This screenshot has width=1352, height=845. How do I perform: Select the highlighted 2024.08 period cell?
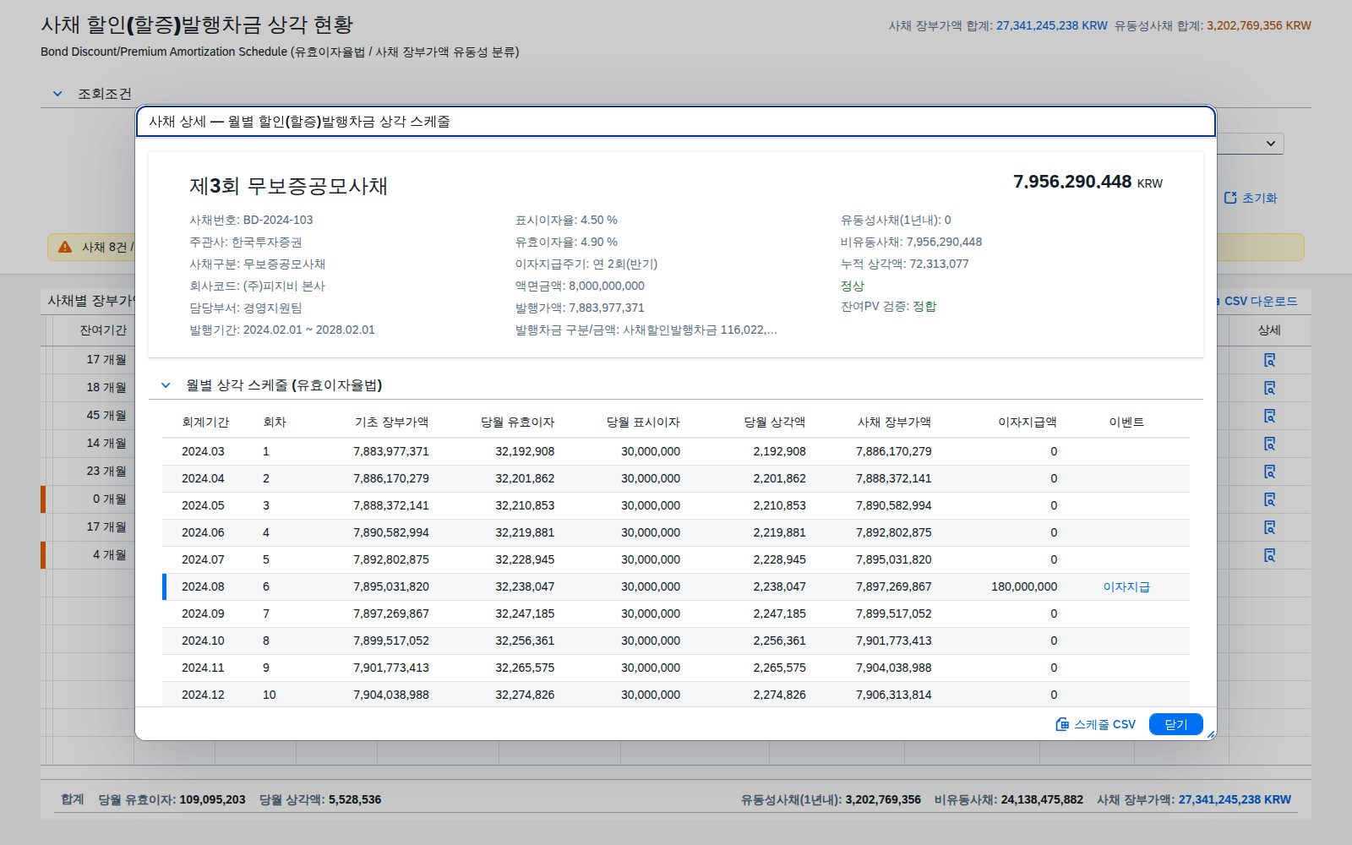coord(203,586)
